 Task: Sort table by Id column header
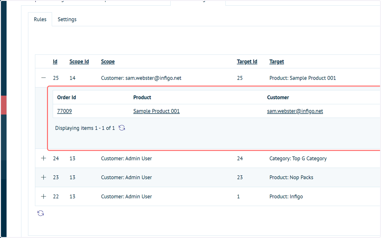tap(55, 62)
